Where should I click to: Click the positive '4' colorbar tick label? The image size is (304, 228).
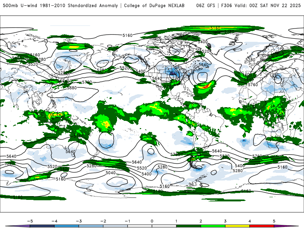250,221
